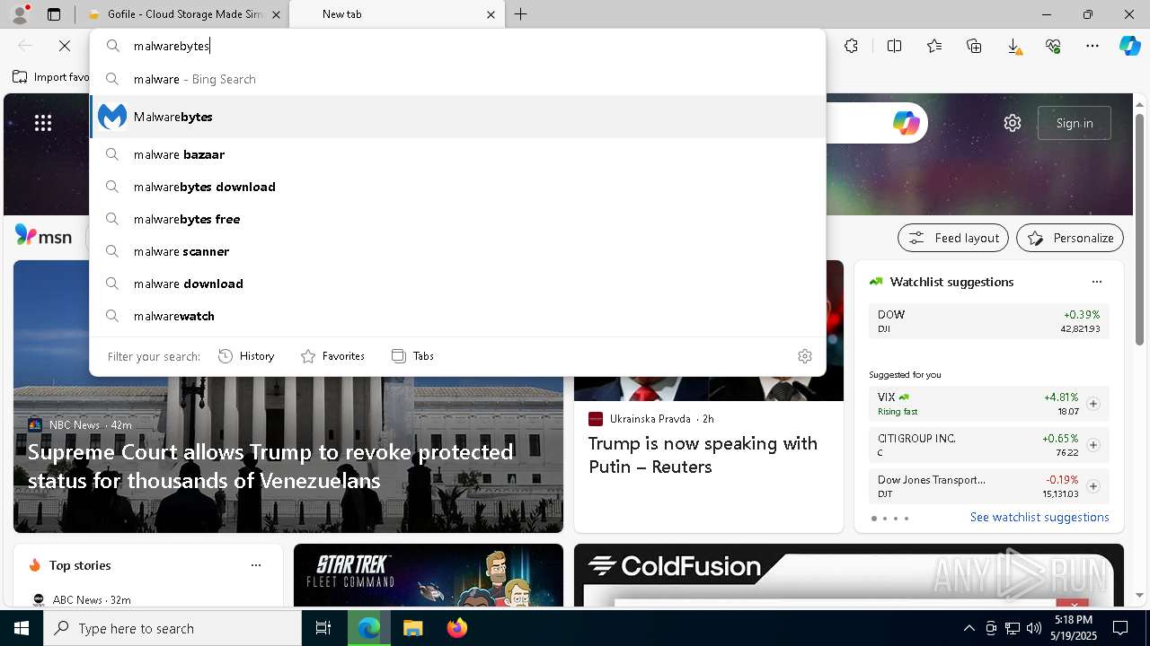Open Top stories more options
Viewport: 1150px width, 646px height.
256,565
